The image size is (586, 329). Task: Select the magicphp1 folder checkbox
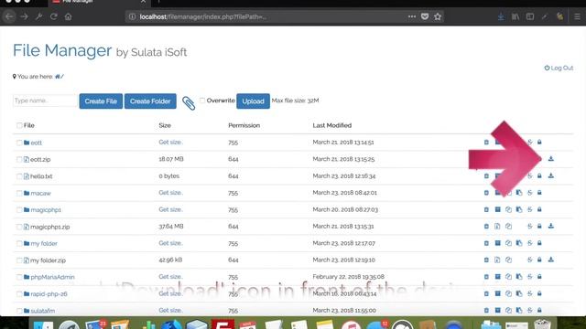click(x=19, y=210)
